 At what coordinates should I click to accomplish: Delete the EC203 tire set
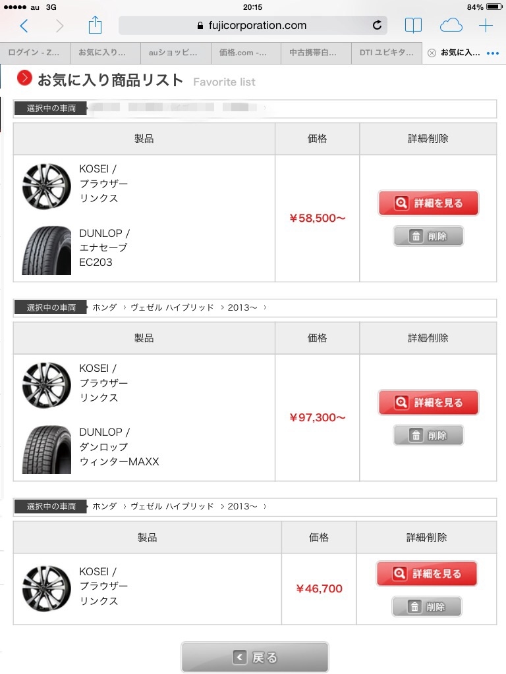(428, 236)
